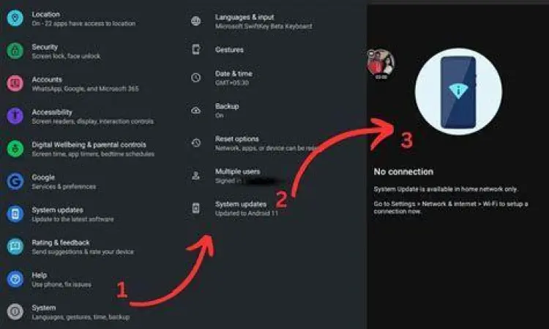Image resolution: width=549 pixels, height=329 pixels.
Task: Tap the Location pin icon
Action: (x=15, y=18)
